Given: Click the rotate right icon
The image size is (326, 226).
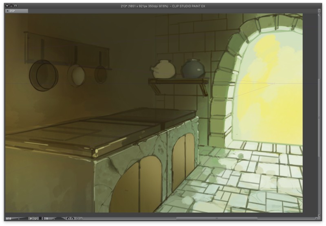Looking at the screenshot, I should pyautogui.click(x=73, y=218).
